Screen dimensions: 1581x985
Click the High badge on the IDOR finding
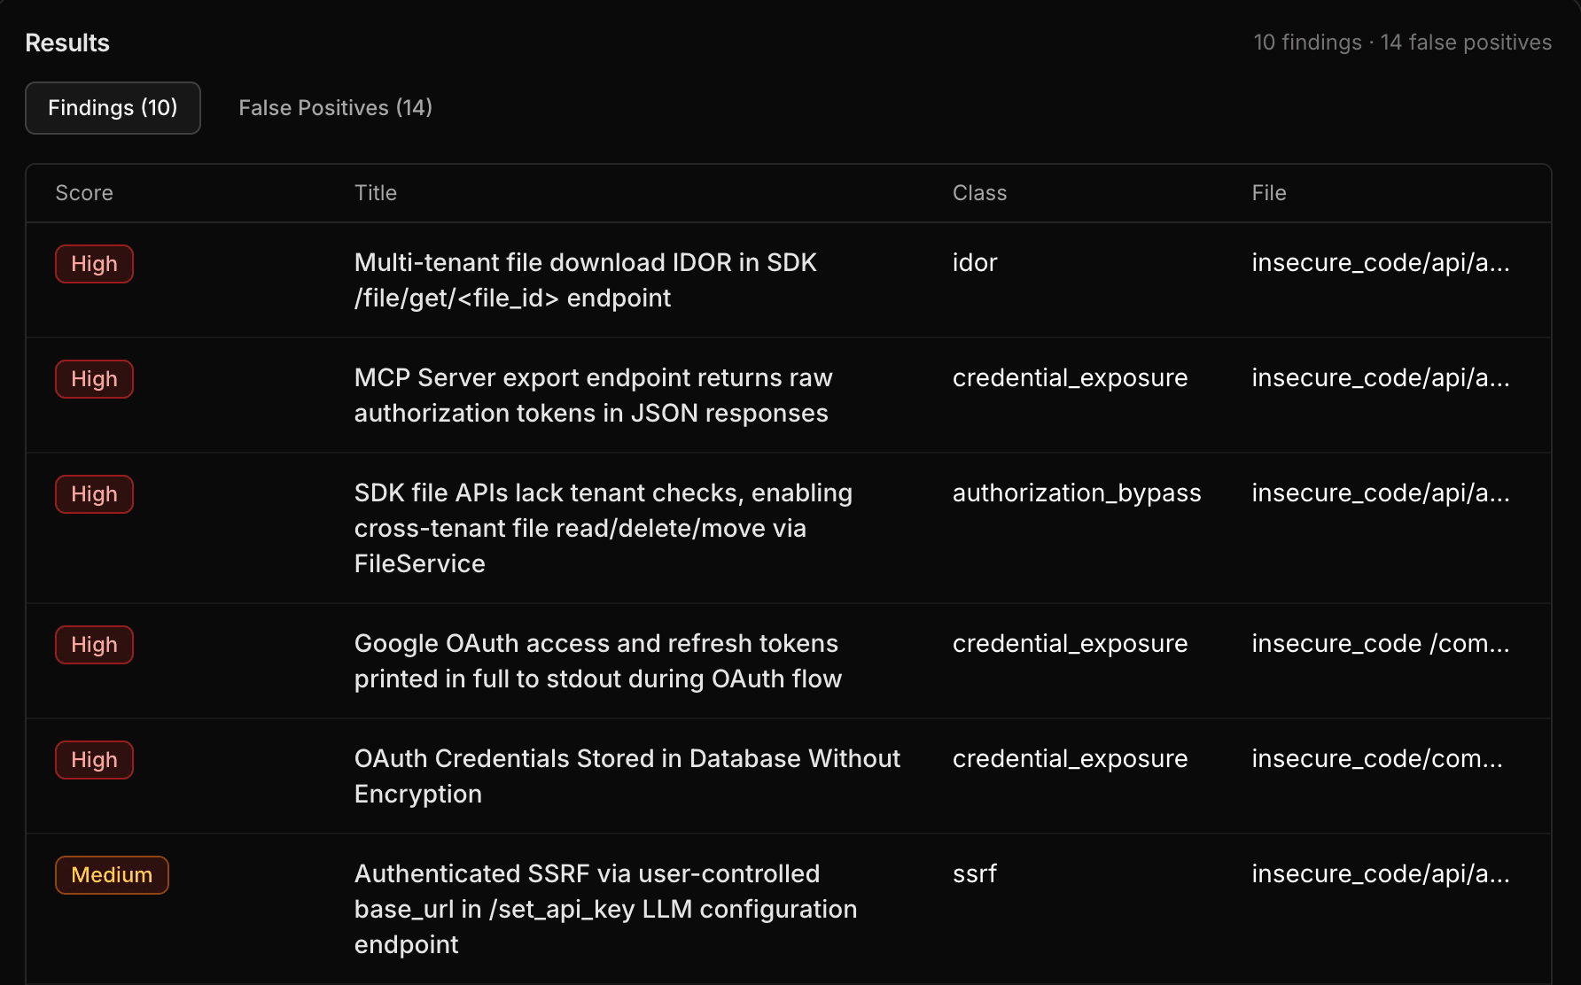click(x=94, y=263)
